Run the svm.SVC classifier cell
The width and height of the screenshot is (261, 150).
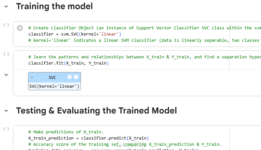click(20, 28)
